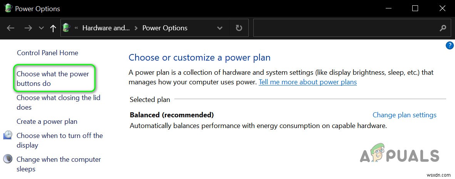Click the sleep moon icon in sidebar
Screen dimensions: 455x179
[x=8, y=159]
